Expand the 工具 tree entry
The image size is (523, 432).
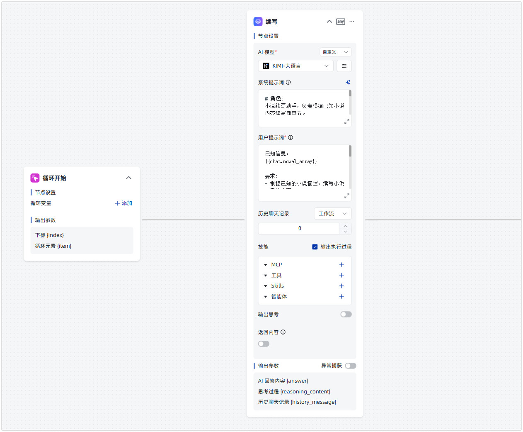coord(266,276)
